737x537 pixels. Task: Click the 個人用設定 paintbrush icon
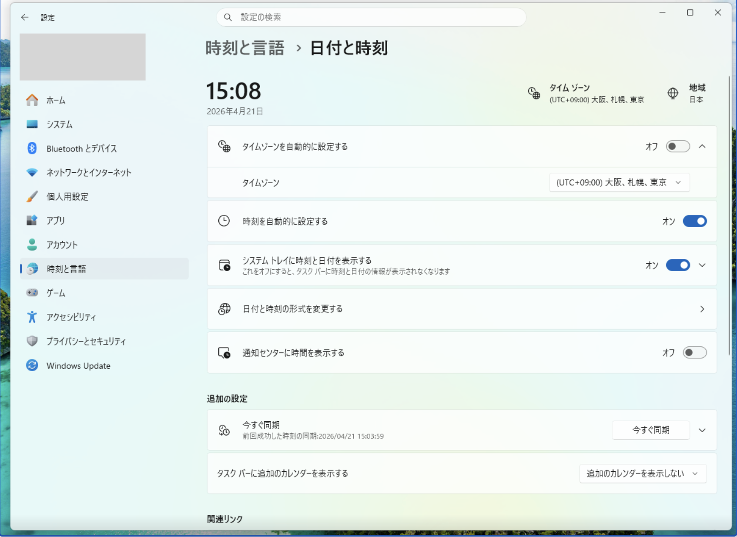click(x=32, y=197)
